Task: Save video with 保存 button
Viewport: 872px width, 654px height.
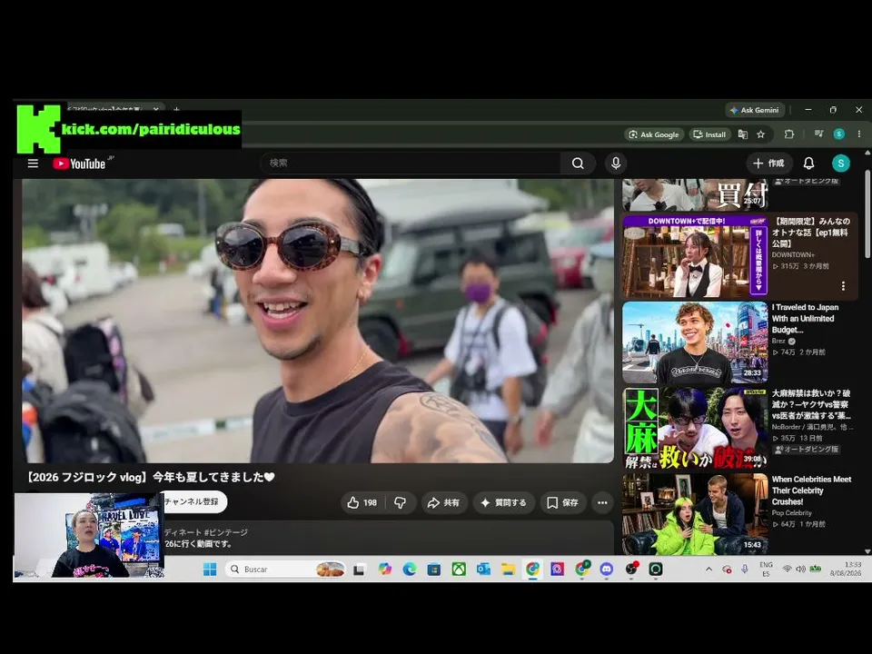Action: pyautogui.click(x=563, y=502)
